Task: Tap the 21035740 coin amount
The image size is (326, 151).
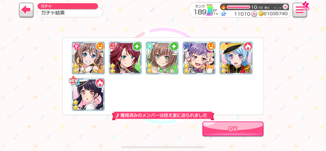Action: coord(276,14)
